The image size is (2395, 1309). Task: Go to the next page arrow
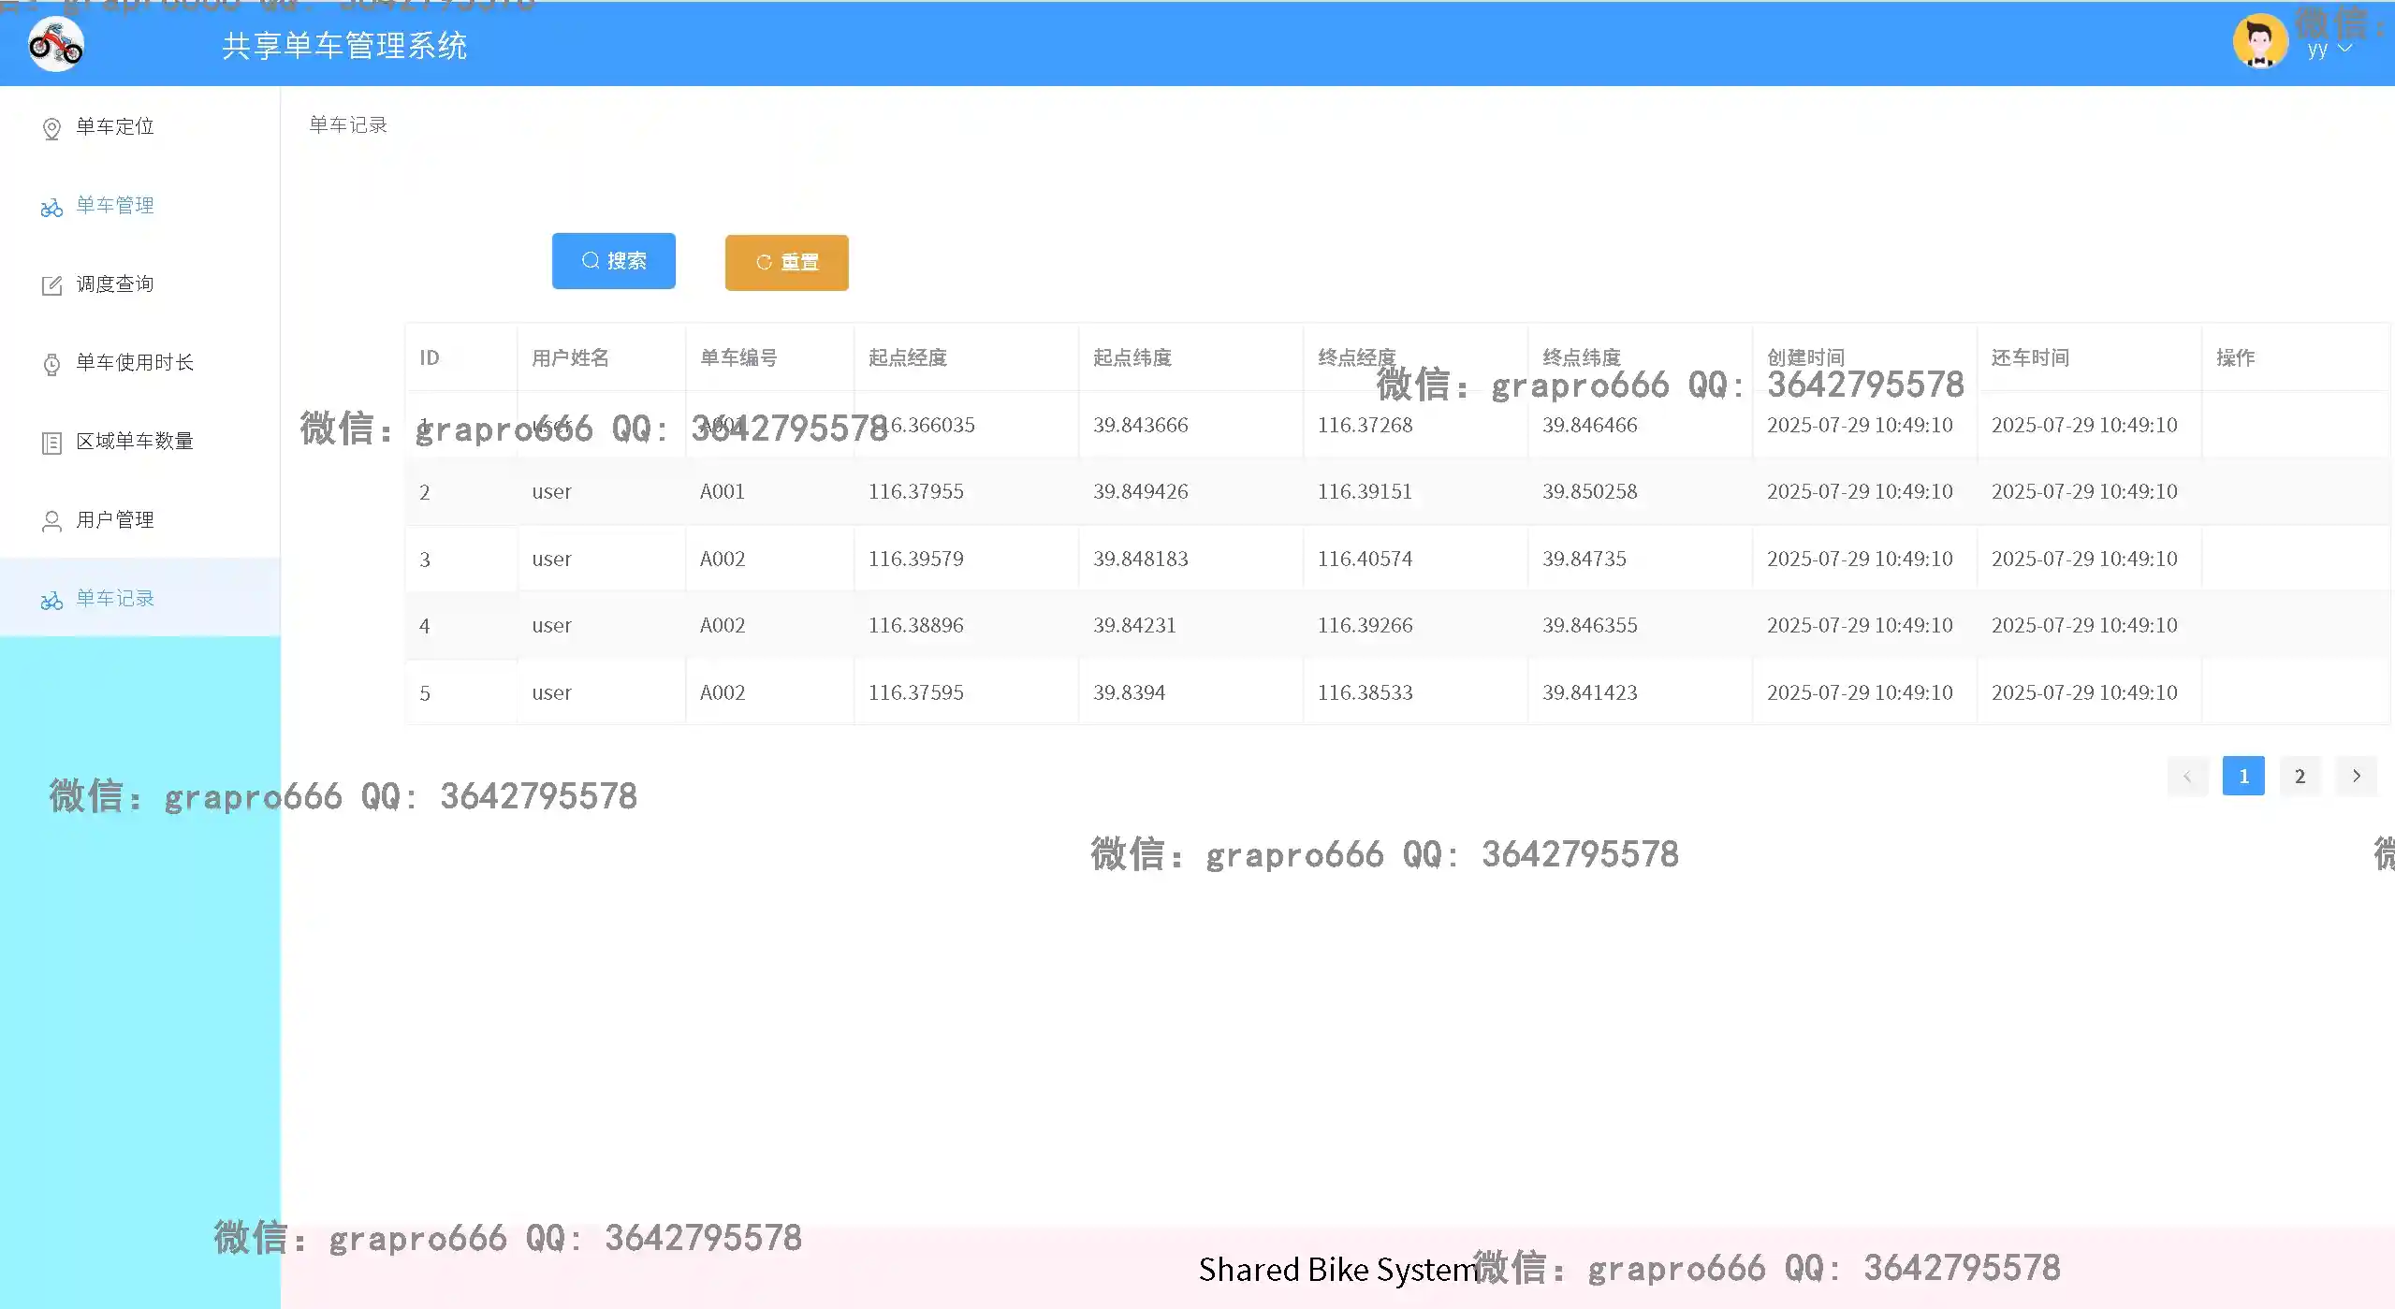pos(2356,776)
